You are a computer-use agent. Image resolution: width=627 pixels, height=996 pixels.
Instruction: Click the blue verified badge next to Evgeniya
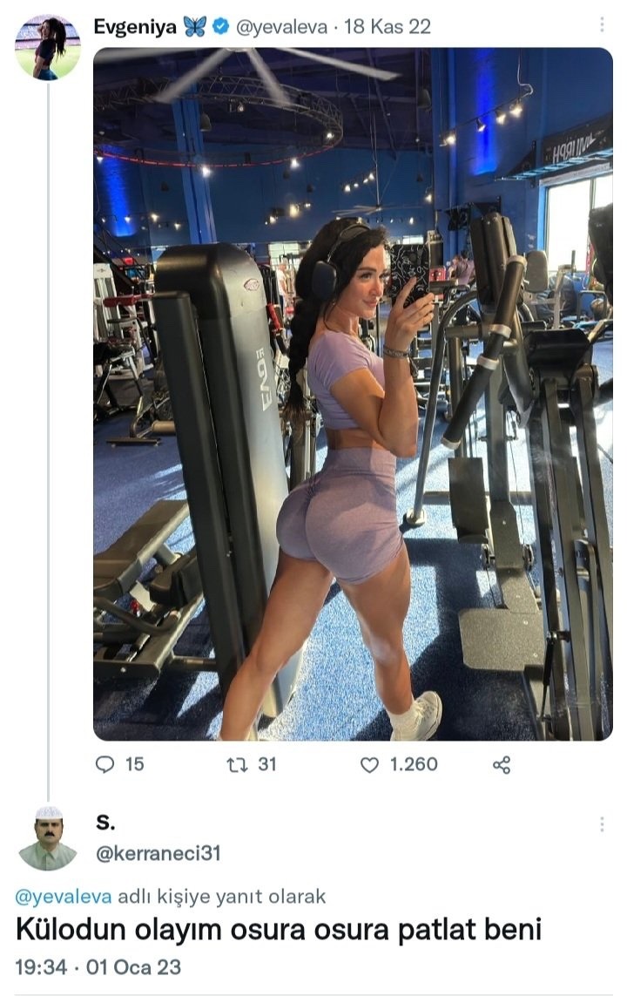click(219, 27)
